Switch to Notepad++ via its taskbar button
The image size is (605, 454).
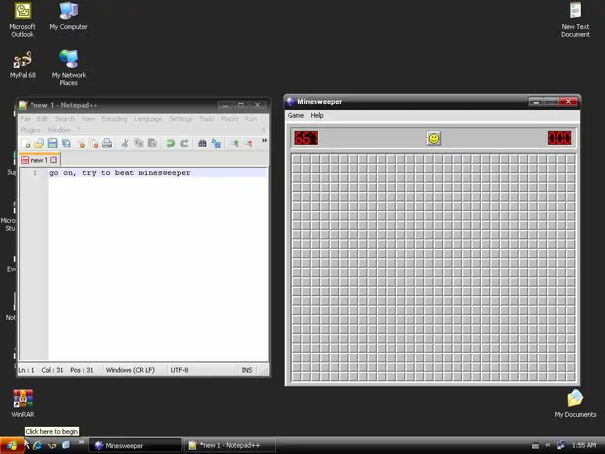(230, 446)
